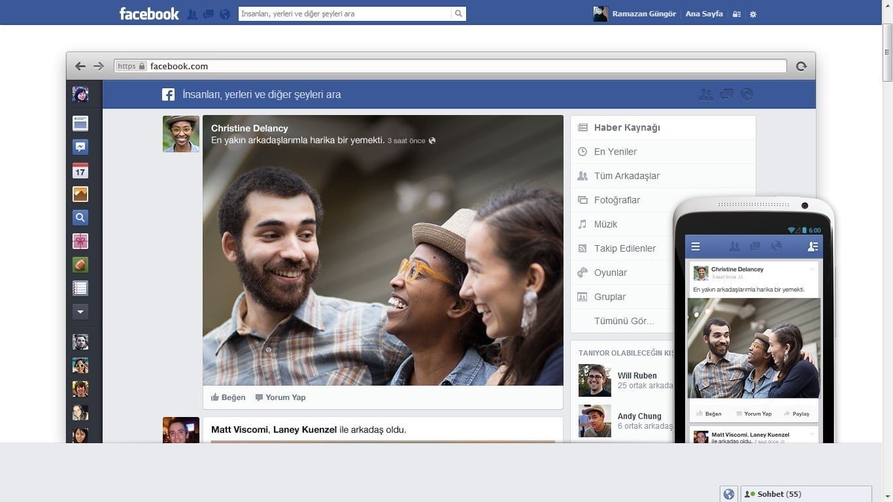
Task: Open phone hamburger menu icon
Action: point(696,246)
